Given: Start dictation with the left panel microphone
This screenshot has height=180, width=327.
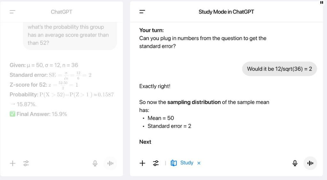Looking at the screenshot, I should coord(95,163).
